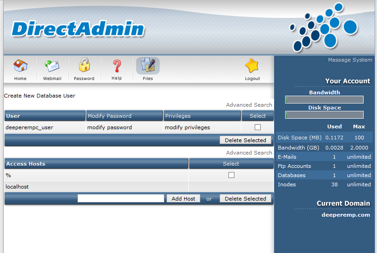This screenshot has height=253, width=377.
Task: Click the Select header in Access Hosts table
Action: point(231,164)
